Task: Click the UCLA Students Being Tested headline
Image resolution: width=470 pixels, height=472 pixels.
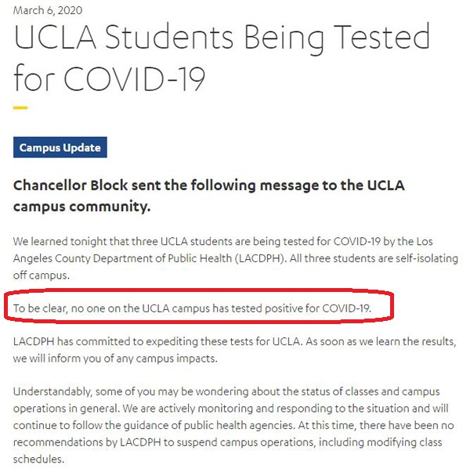Action: pyautogui.click(x=222, y=38)
